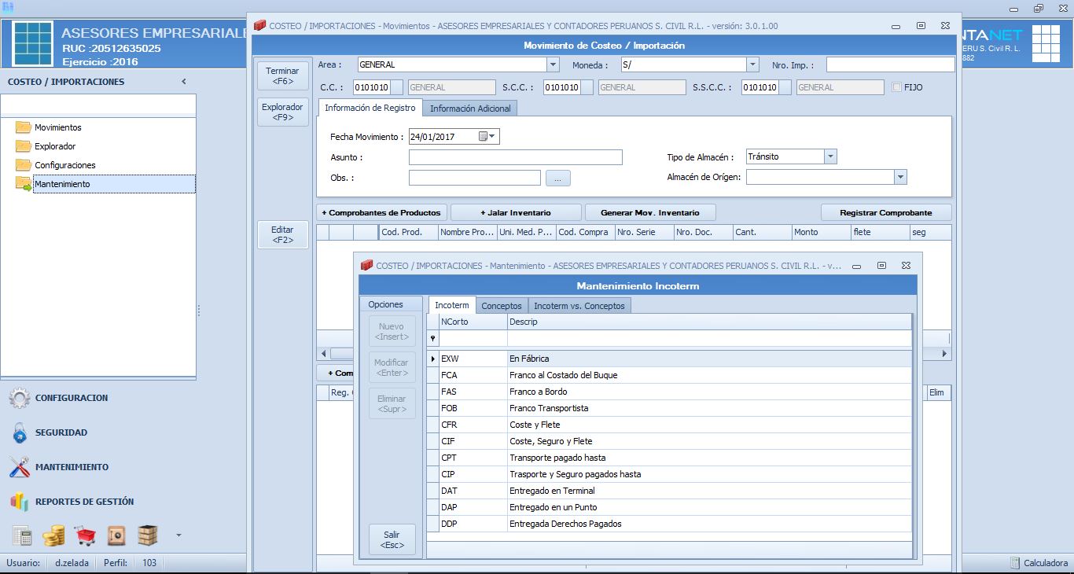Click the Registrar Comprobante button
The height and width of the screenshot is (574, 1074).
[885, 213]
